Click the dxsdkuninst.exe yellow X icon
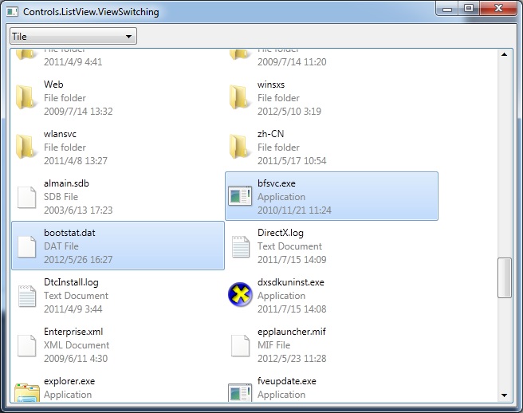This screenshot has width=523, height=413. [x=241, y=295]
